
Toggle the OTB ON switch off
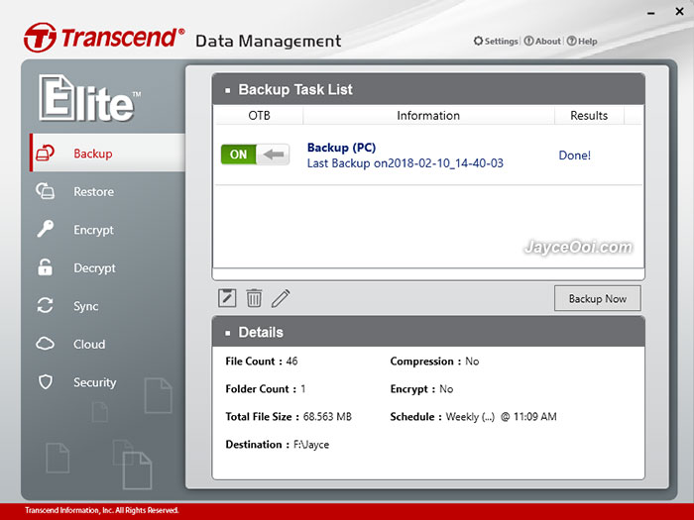coord(256,155)
